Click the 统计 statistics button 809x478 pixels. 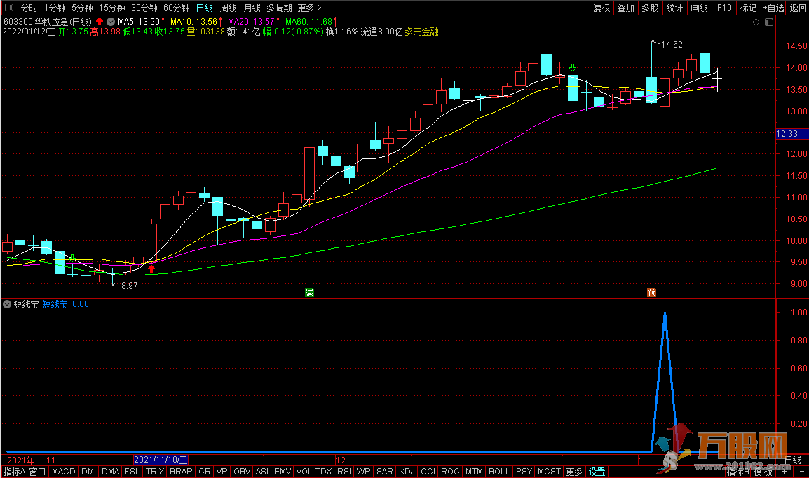tap(674, 8)
